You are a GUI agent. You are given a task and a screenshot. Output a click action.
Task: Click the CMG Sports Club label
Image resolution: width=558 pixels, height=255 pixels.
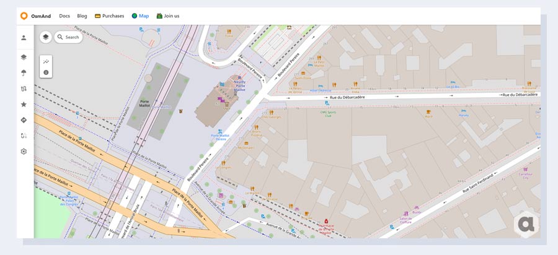[328, 114]
